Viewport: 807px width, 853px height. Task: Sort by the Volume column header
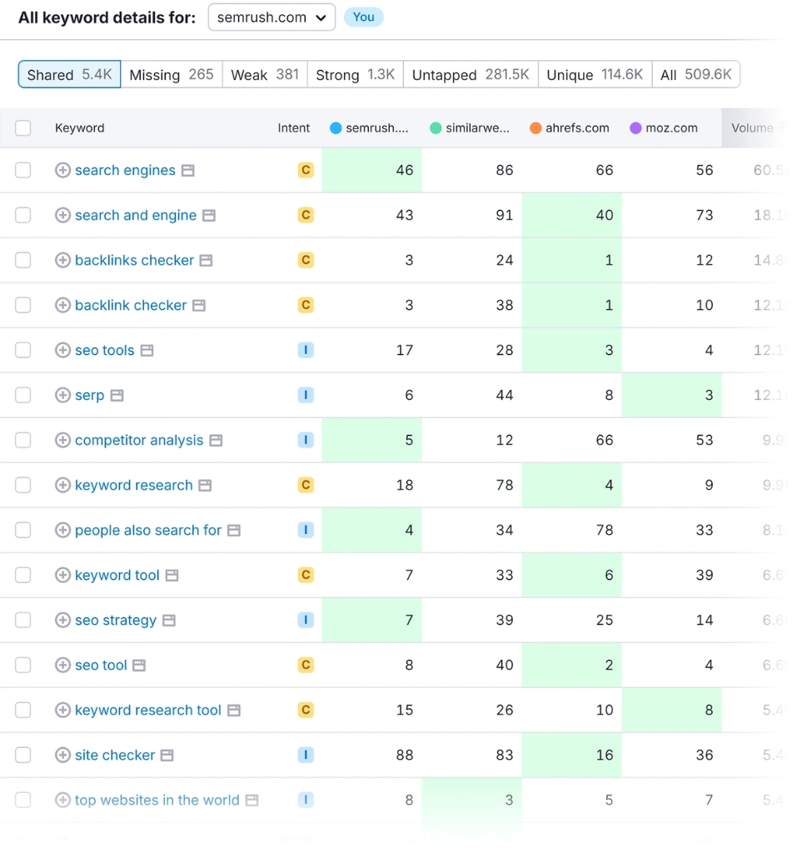(x=752, y=128)
